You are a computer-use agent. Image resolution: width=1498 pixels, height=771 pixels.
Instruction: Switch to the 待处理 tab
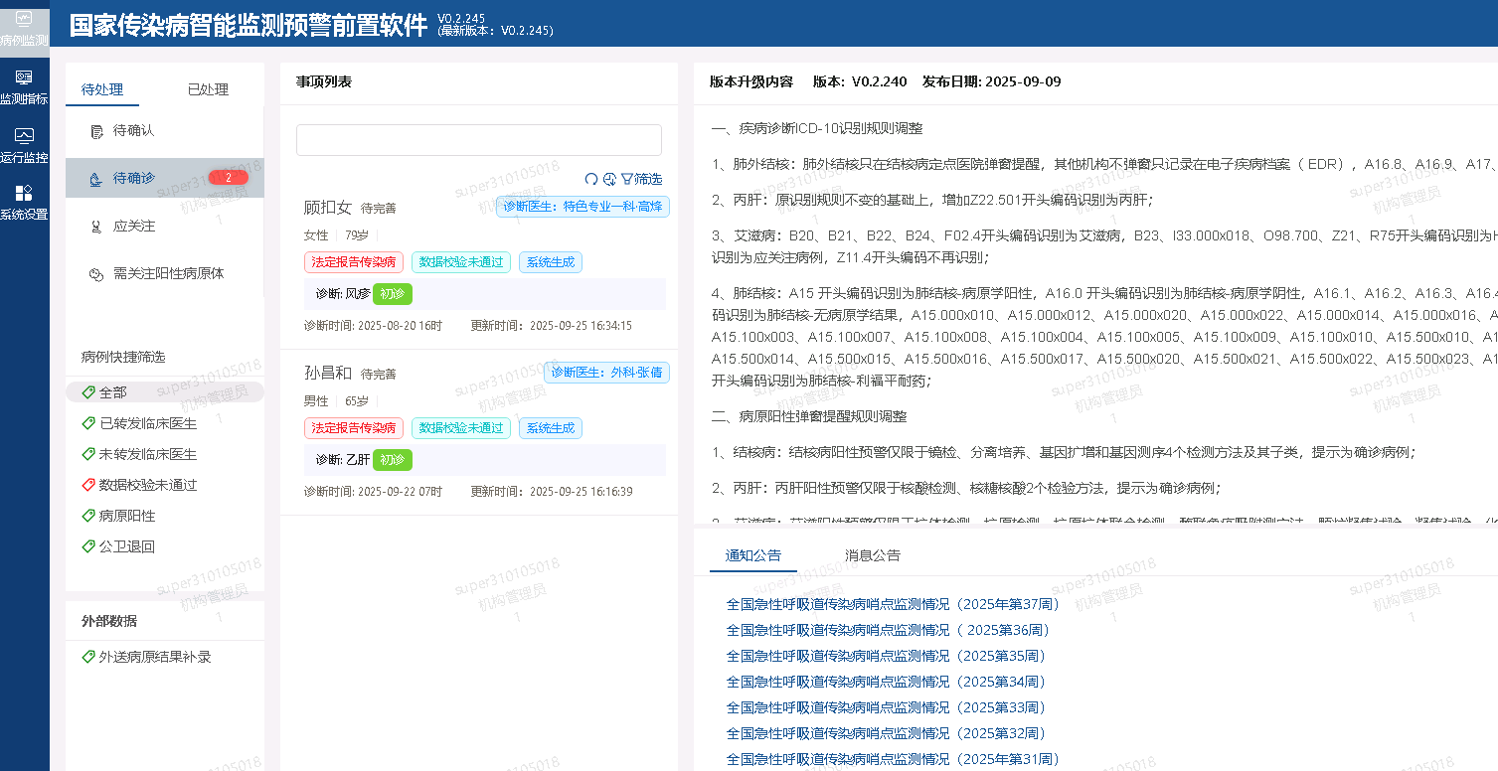coord(102,89)
